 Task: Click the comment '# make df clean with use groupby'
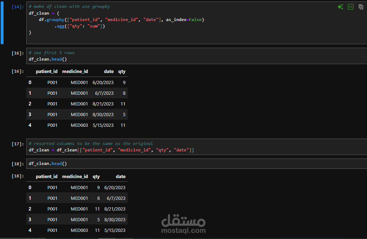point(69,6)
